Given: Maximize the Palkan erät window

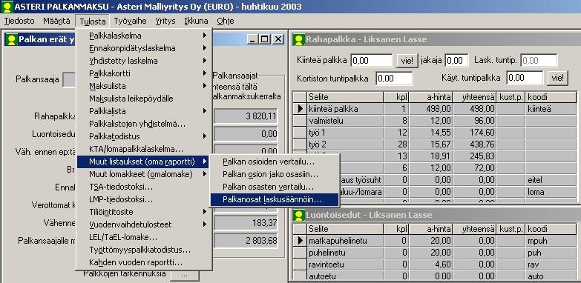Looking at the screenshot, I should click(x=265, y=39).
